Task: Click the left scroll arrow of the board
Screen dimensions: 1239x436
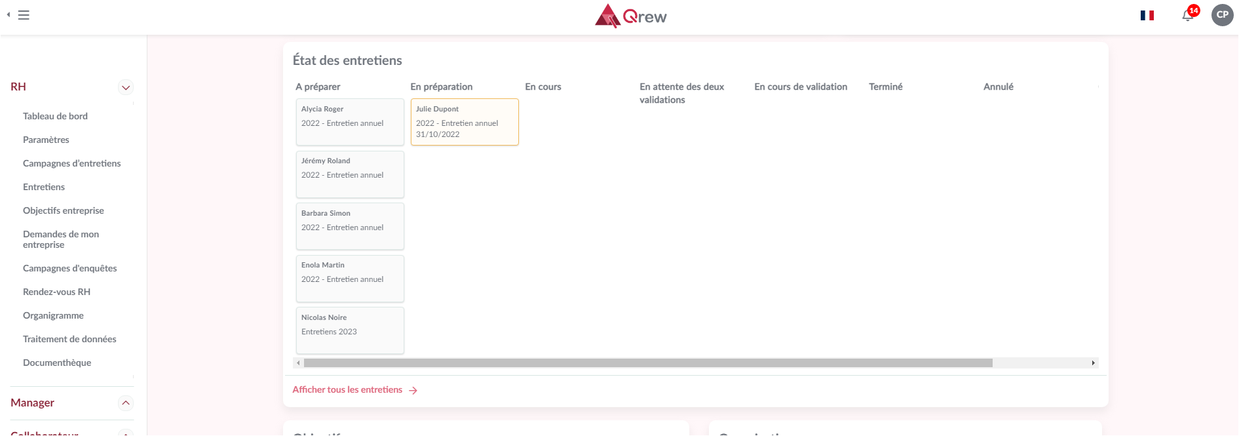Action: coord(298,363)
